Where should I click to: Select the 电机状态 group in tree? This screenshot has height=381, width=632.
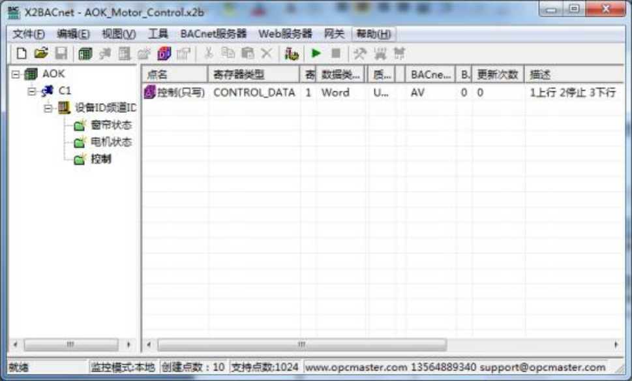click(112, 142)
